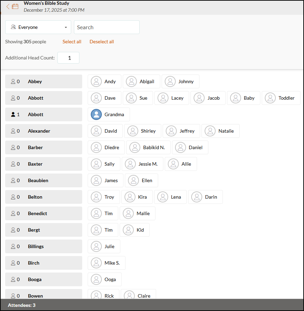The image size is (304, 311).
Task: Mark Toddler Abbott present
Action: pyautogui.click(x=281, y=98)
